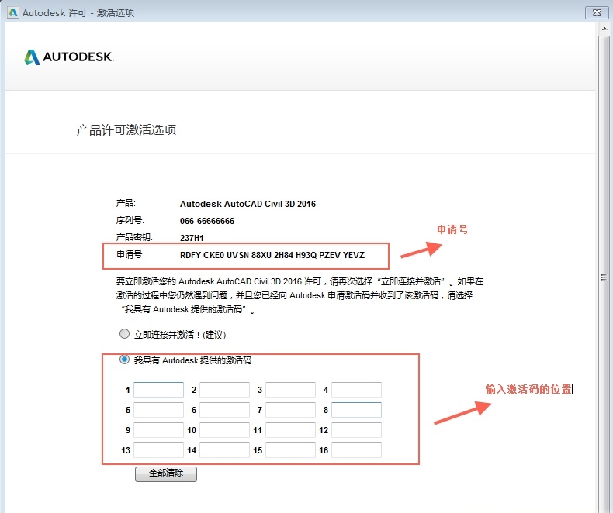Viewport: 613px width, 513px height.
Task: Click request code RDFY CKE0 UVSN 88XU text
Action: point(272,255)
